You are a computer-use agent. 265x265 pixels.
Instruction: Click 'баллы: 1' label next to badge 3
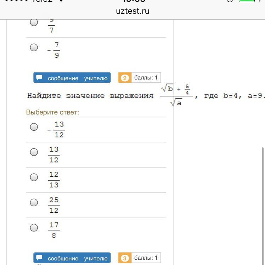(146, 258)
